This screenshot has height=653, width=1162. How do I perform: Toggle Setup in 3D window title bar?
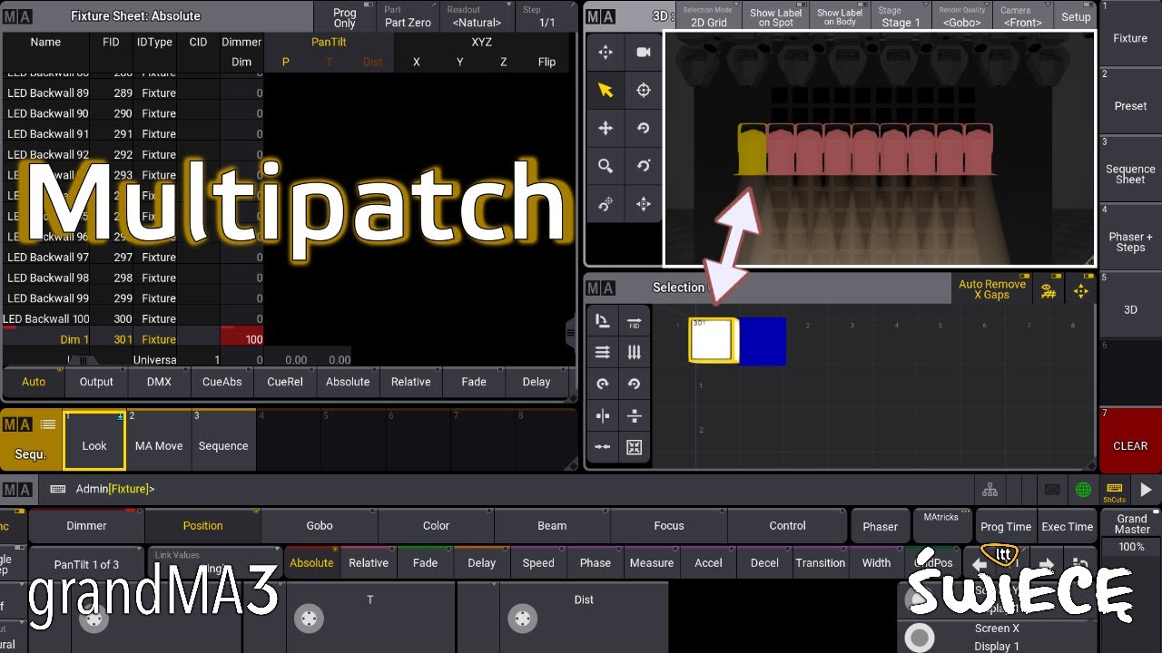(x=1076, y=17)
